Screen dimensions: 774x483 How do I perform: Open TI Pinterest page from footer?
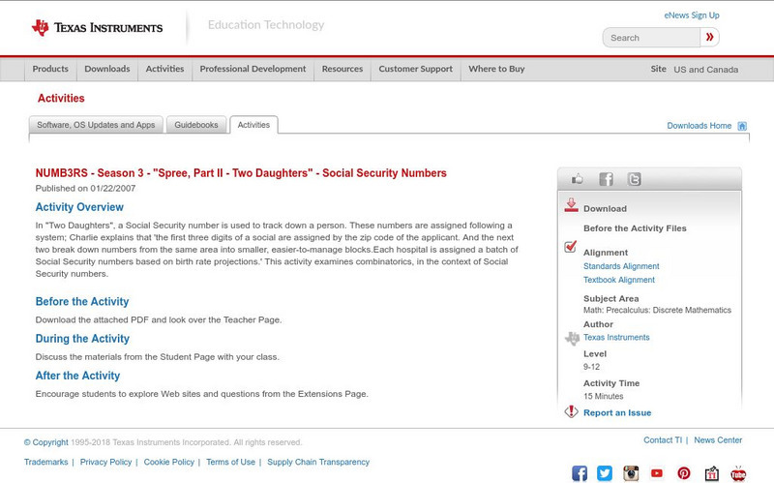[x=684, y=473]
